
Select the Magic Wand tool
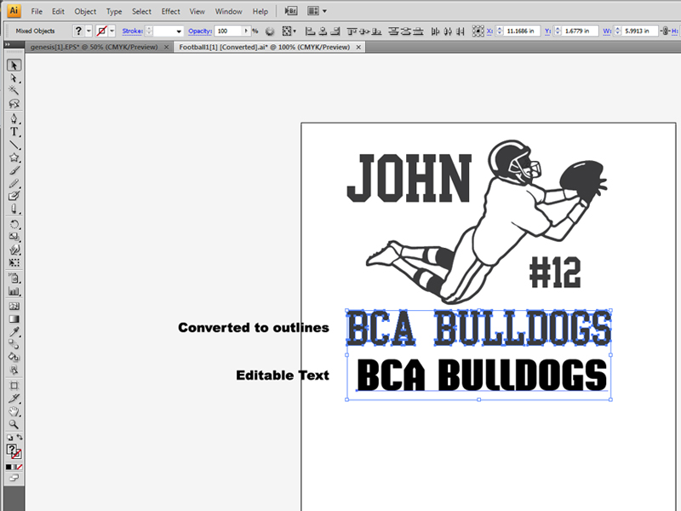click(14, 90)
